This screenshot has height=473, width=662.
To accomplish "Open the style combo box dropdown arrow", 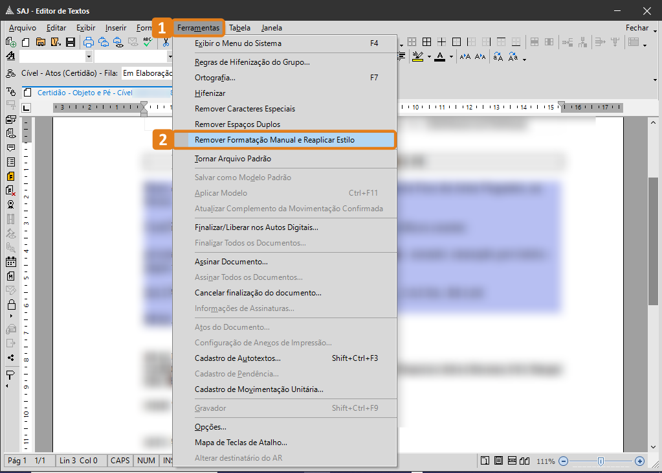I will tap(89, 56).
